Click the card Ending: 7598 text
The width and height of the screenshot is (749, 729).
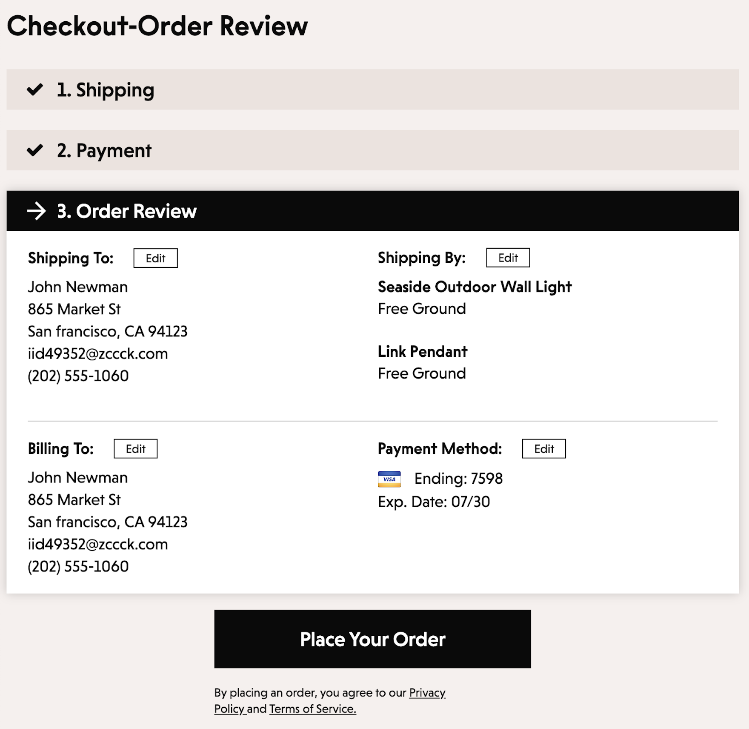(458, 479)
